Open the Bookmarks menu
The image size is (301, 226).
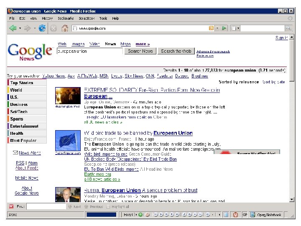pos(66,18)
